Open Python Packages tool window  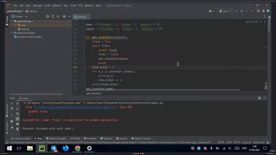(56, 139)
